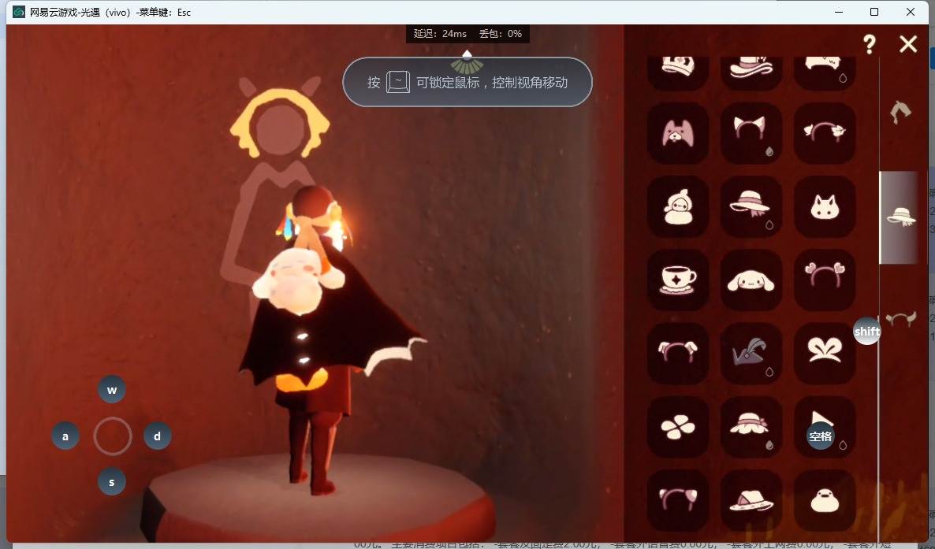Select the four-leaf clover accessory

pos(678,427)
